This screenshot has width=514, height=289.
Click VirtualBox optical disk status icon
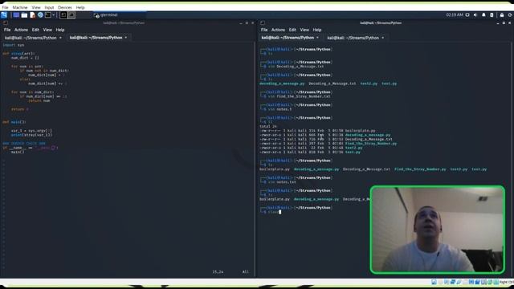pyautogui.click(x=440, y=282)
